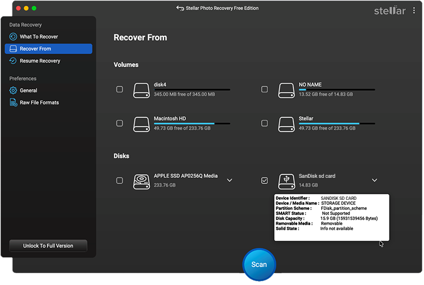This screenshot has width=424, height=285.
Task: Click the Macintosh HD usage bar
Action: (192, 124)
